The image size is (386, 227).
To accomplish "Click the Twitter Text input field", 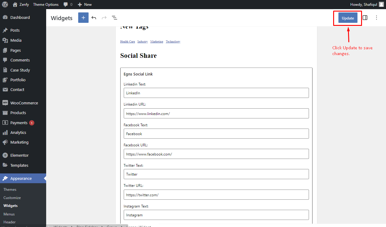I will pyautogui.click(x=216, y=174).
